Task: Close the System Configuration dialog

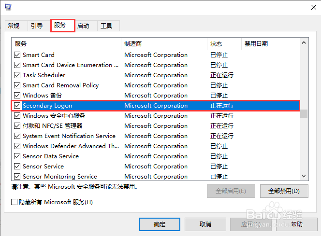Action: coord(313,7)
